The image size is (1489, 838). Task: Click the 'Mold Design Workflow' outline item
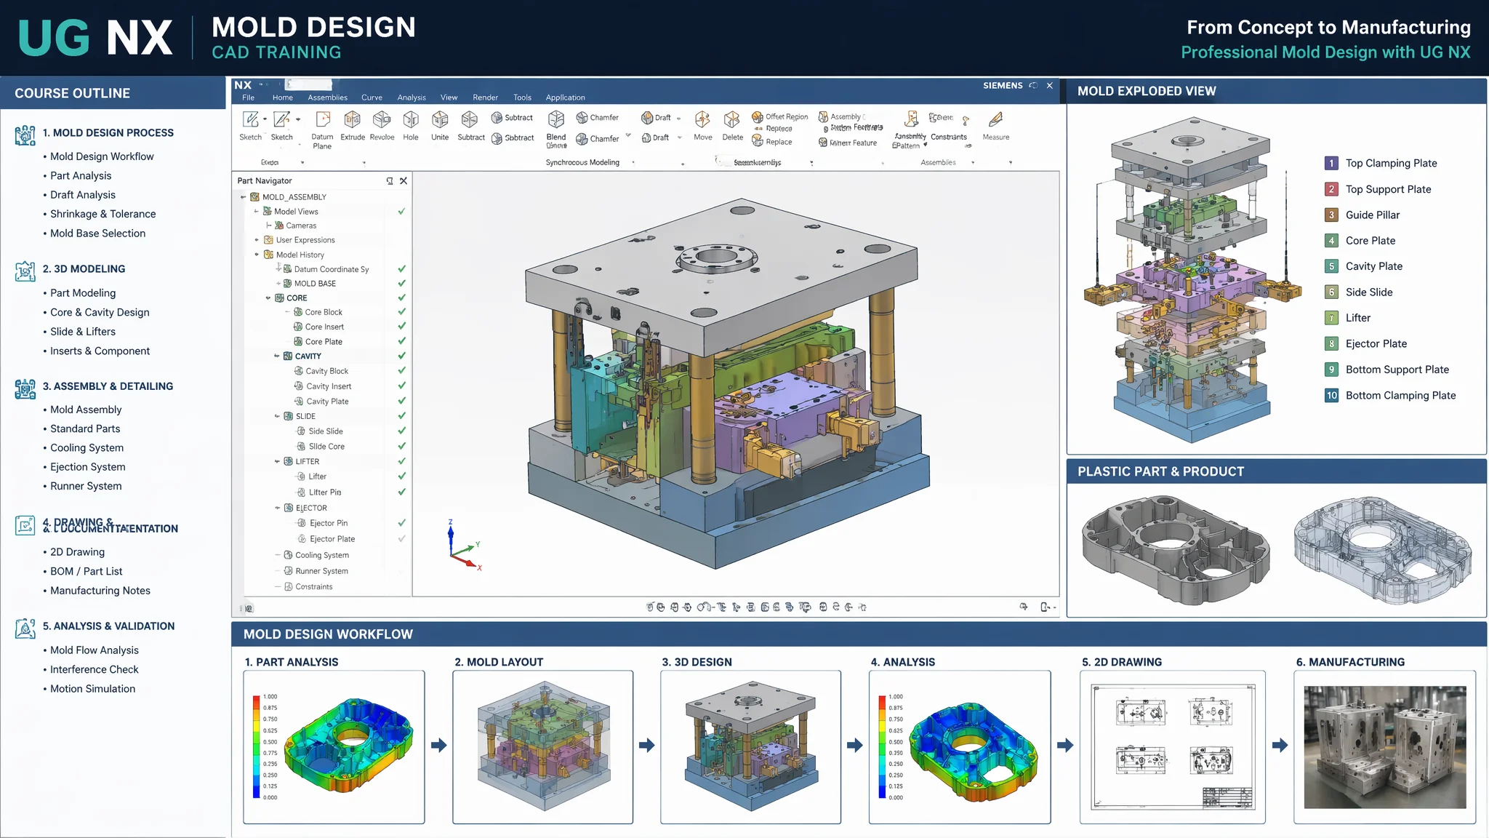tap(102, 156)
